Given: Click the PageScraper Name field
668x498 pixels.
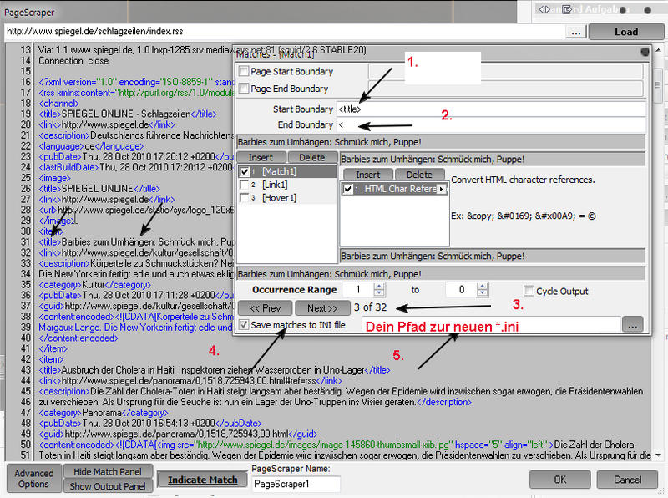Looking at the screenshot, I should (x=296, y=484).
